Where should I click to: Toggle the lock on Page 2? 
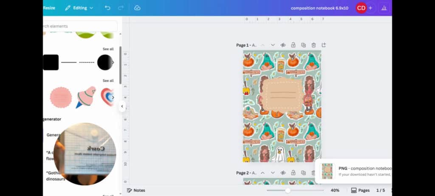coord(293,173)
